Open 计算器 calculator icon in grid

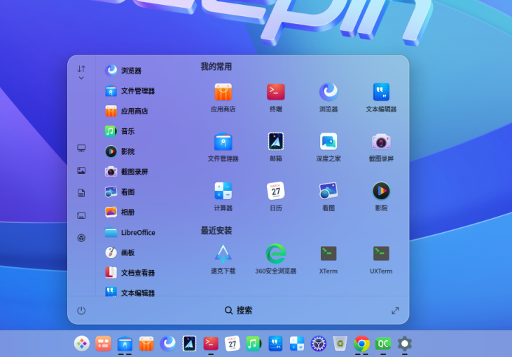click(223, 191)
